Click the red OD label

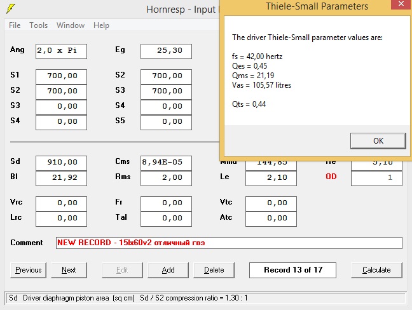(331, 177)
